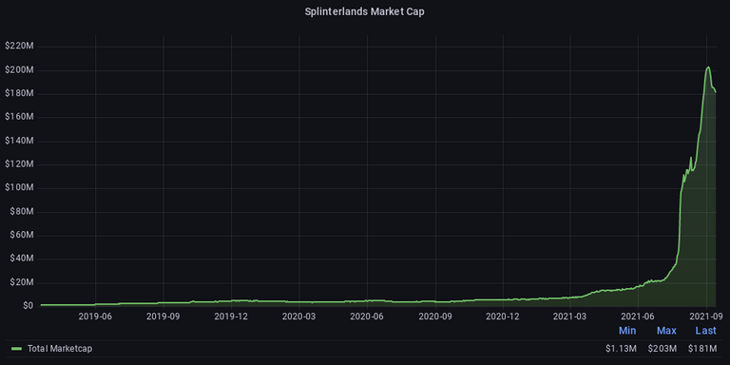
Task: Click the 2020-03 x-axis date label
Action: tap(298, 317)
